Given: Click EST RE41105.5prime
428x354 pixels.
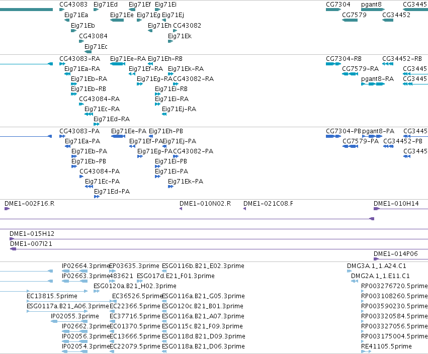Looking at the screenshot, I should pos(386,346).
